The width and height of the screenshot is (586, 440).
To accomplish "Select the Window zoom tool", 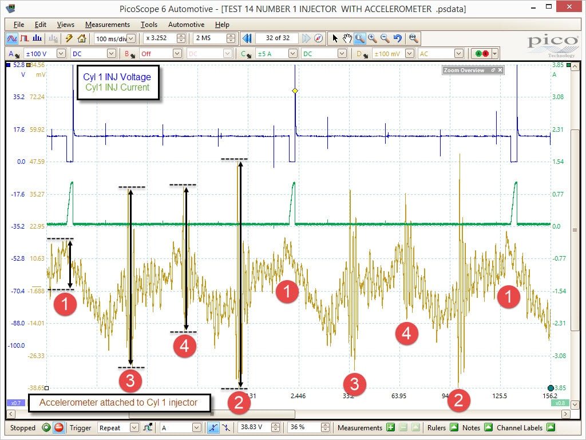I will point(360,38).
